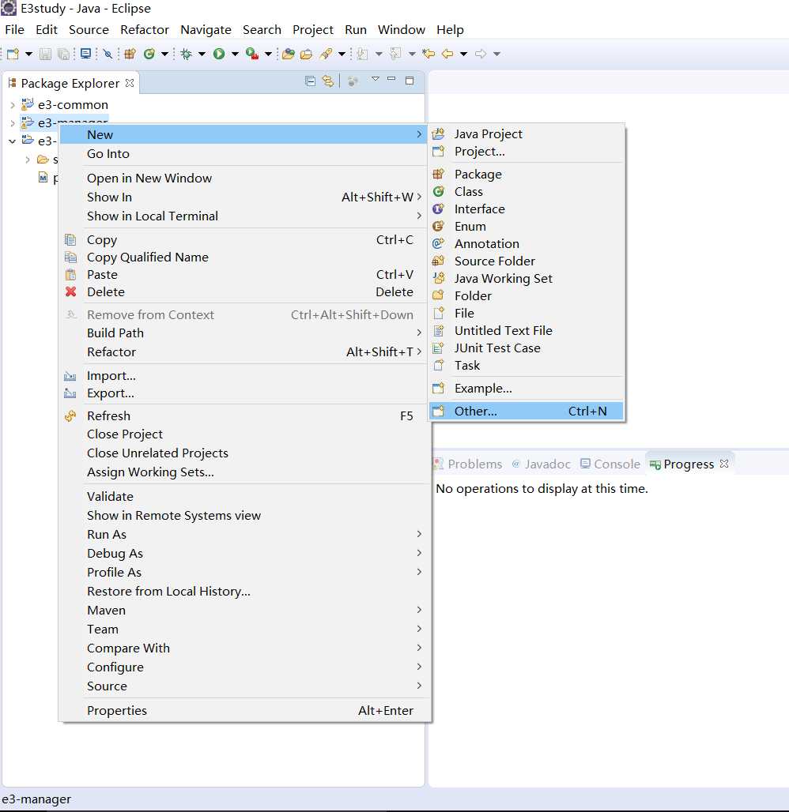Open the New Java Class dropdown arrow

tap(165, 54)
